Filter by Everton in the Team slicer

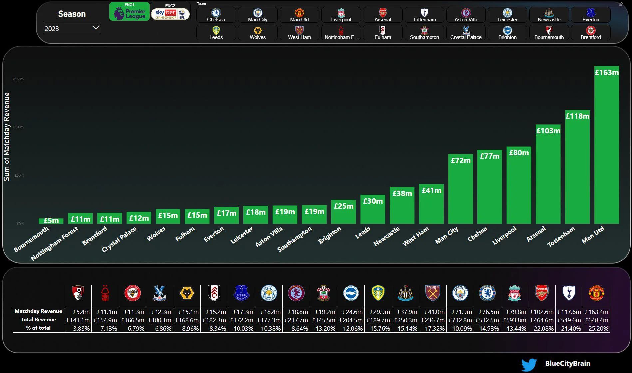point(591,15)
